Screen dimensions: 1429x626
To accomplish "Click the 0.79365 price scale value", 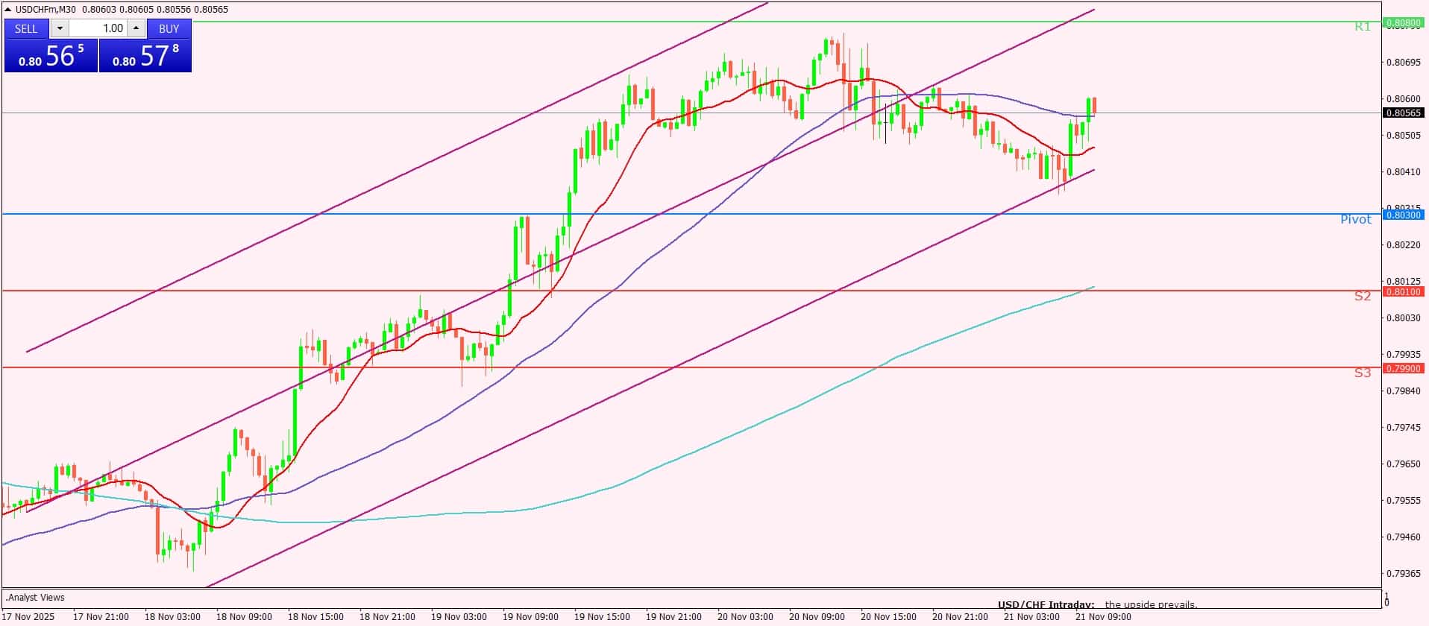I will pyautogui.click(x=1403, y=574).
